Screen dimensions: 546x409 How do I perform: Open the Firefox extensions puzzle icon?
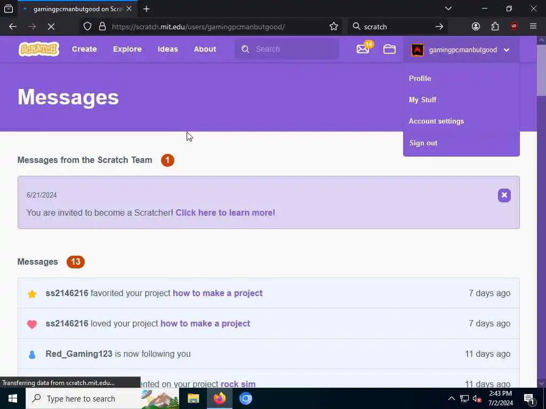tap(495, 27)
